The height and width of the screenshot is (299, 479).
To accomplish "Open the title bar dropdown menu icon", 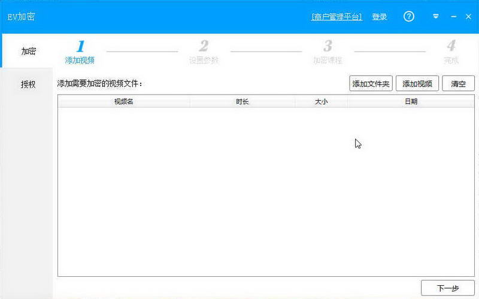I will [x=436, y=17].
